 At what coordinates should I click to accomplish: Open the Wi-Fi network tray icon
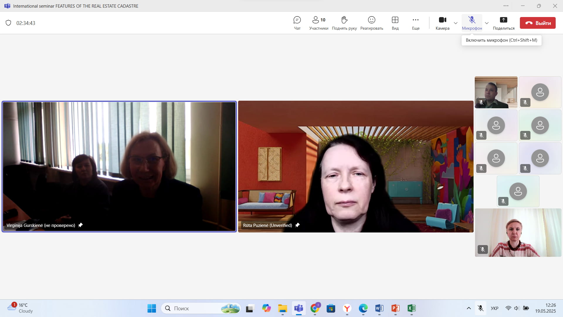point(508,308)
